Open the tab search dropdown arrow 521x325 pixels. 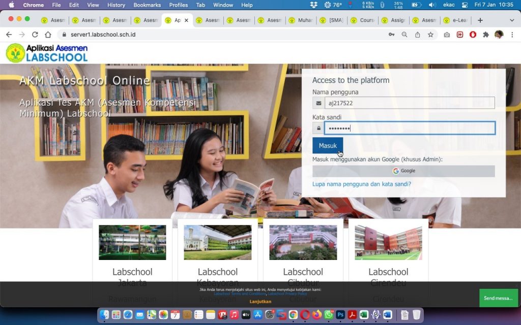512,20
